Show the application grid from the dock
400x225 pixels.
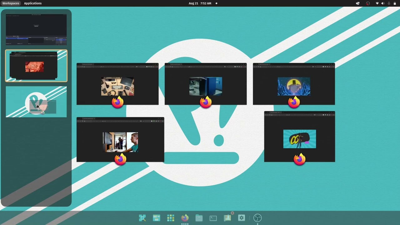[x=171, y=218]
